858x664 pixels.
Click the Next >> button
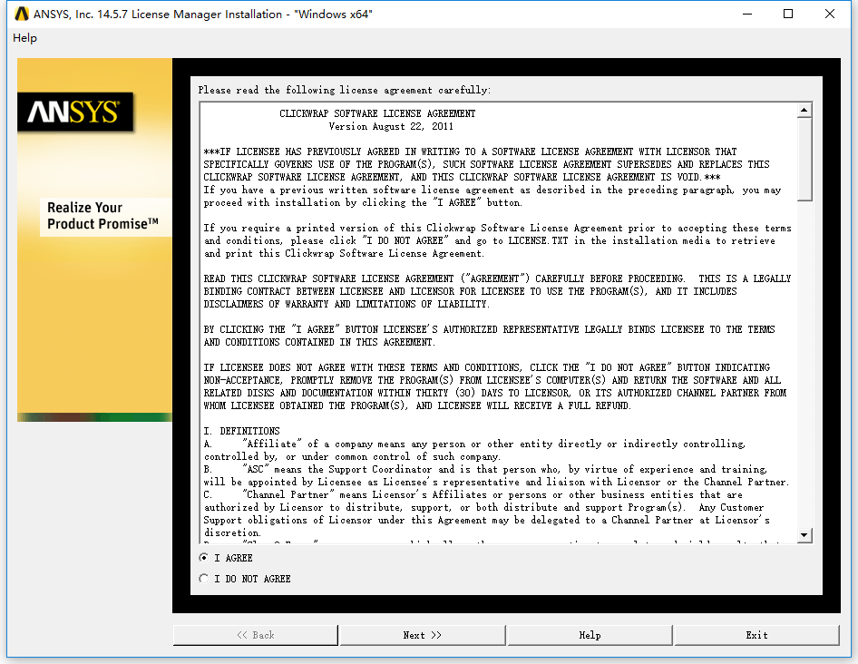point(422,635)
